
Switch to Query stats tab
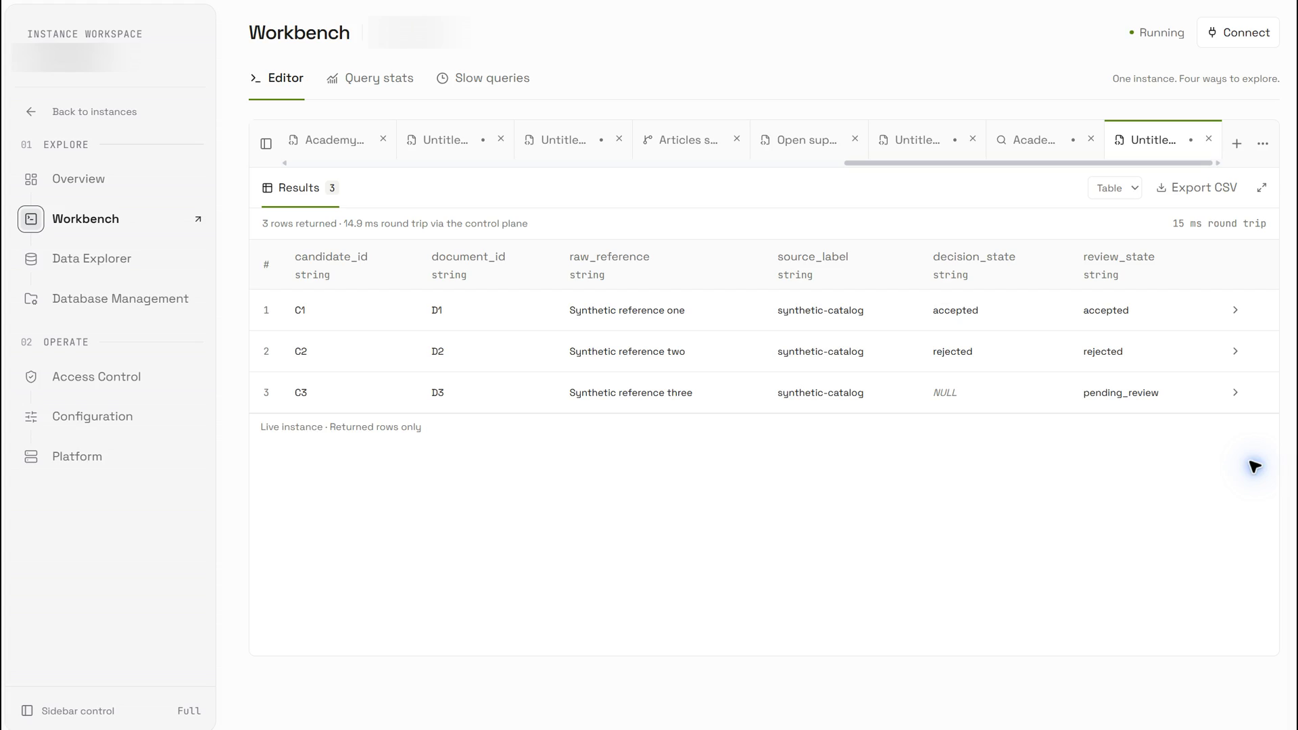(370, 78)
